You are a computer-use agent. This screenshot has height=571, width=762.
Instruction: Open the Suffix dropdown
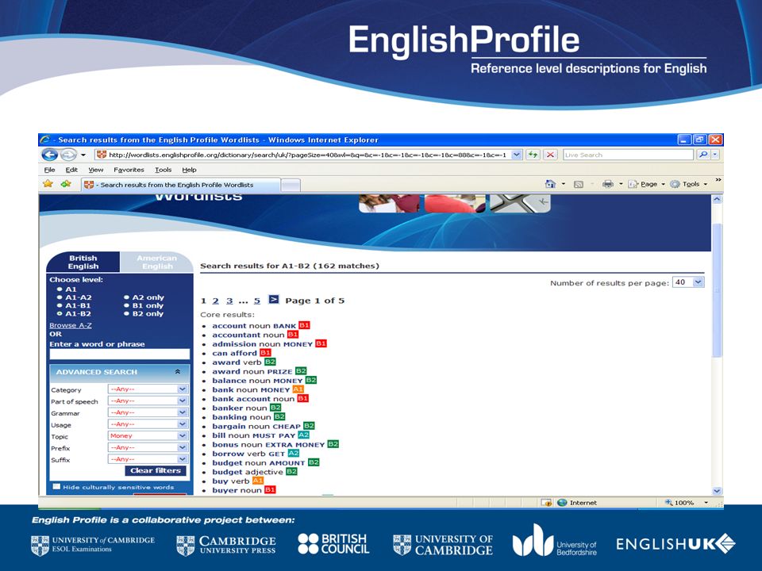coord(148,459)
